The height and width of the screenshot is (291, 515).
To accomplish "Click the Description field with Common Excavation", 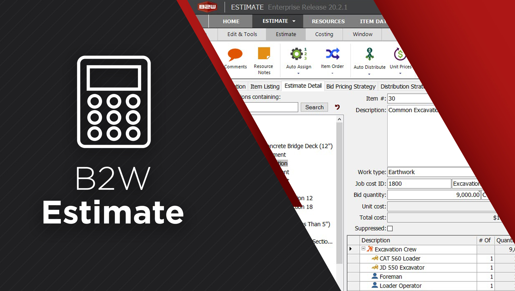I will pos(427,135).
